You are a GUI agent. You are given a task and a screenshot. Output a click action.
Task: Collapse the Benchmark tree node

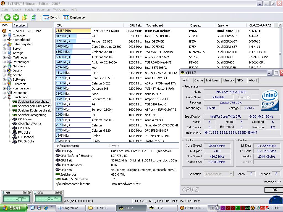[4, 97]
